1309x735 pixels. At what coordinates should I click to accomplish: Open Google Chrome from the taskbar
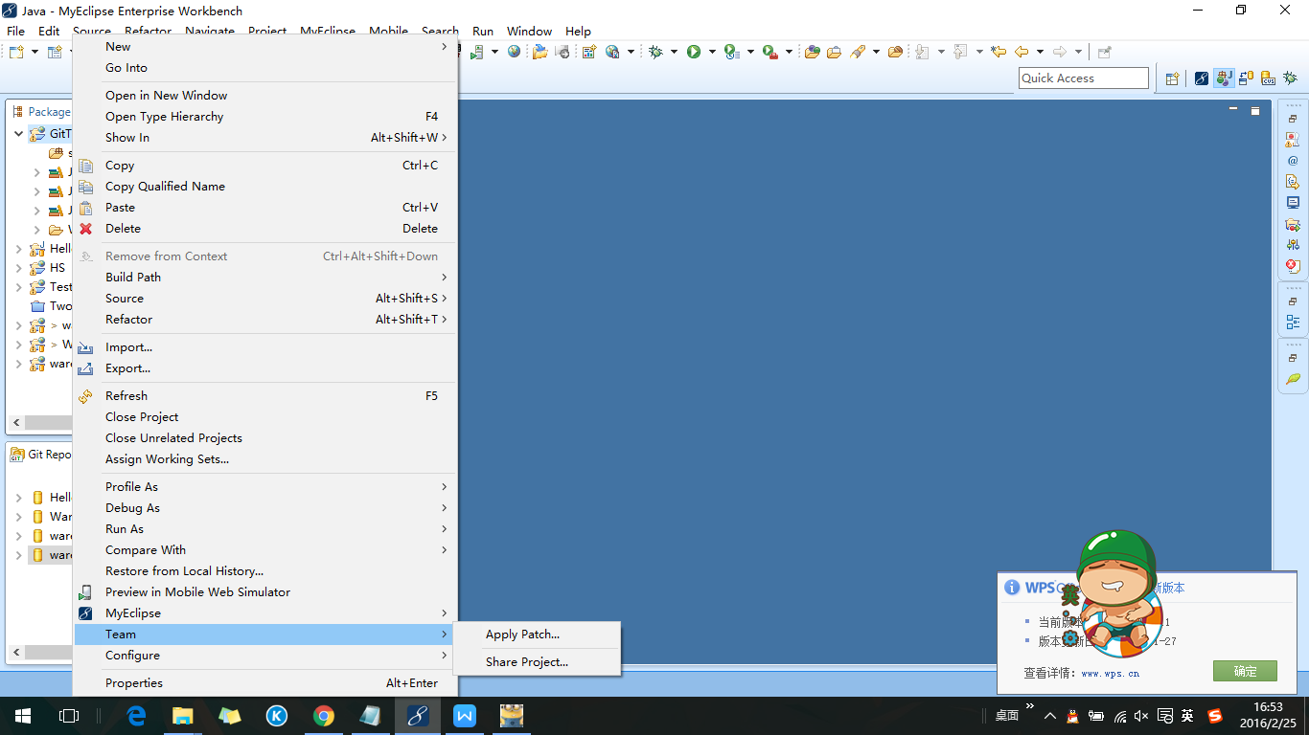tap(324, 716)
